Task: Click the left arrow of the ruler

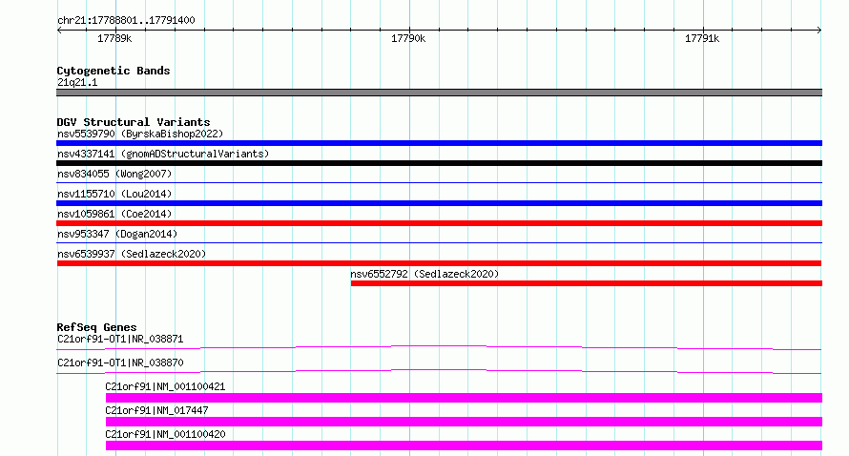Action: (59, 31)
